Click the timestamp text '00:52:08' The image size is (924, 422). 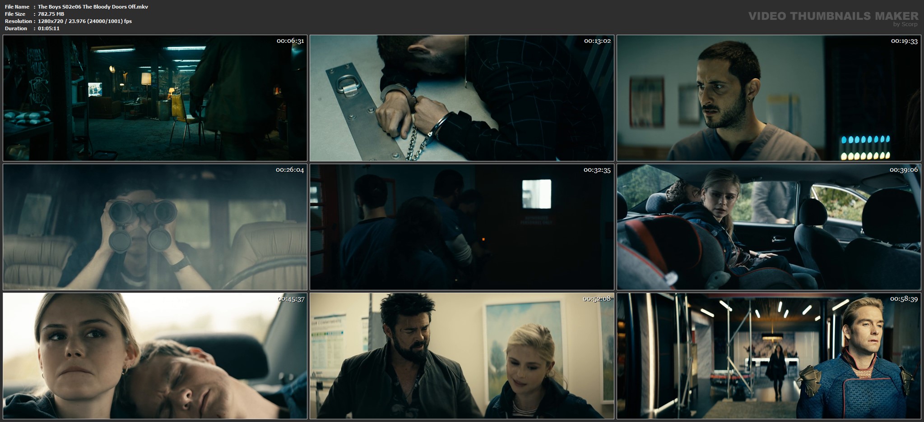coord(597,299)
